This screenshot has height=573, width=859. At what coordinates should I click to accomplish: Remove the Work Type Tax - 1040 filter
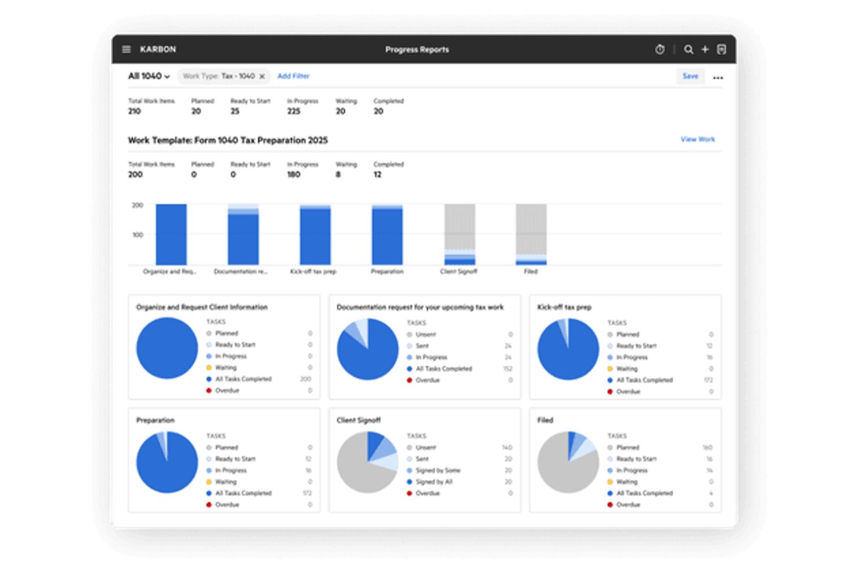262,76
